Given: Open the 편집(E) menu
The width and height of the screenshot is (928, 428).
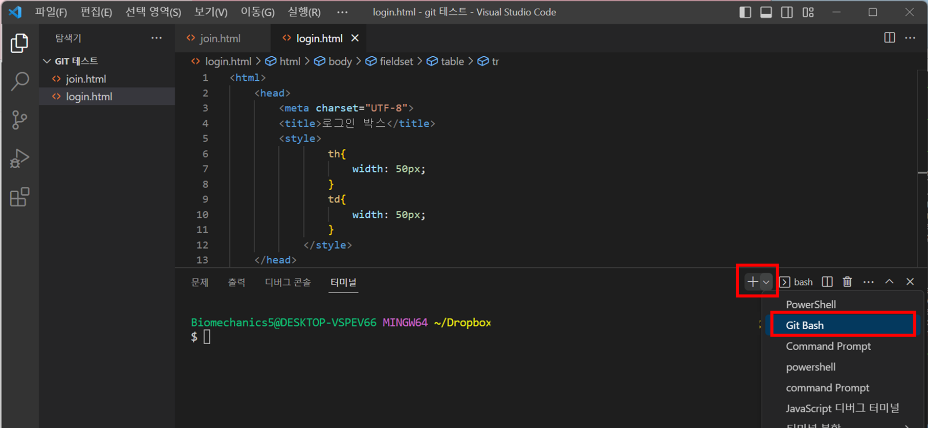Looking at the screenshot, I should [x=96, y=12].
